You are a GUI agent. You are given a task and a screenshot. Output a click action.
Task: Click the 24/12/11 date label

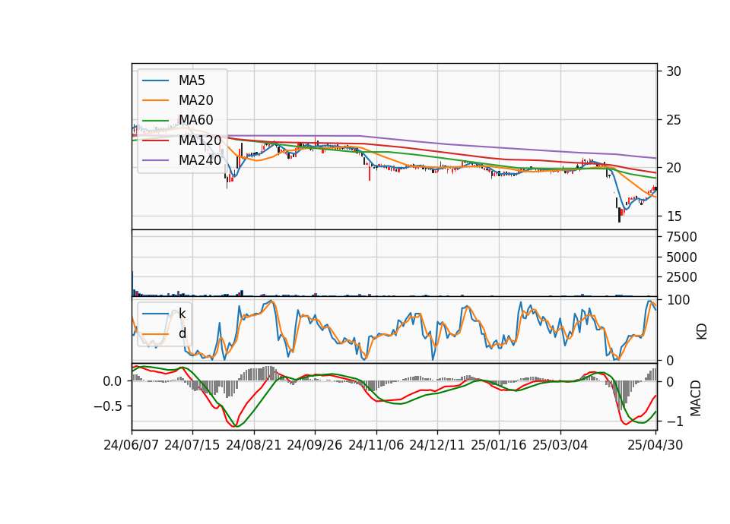[437, 445]
